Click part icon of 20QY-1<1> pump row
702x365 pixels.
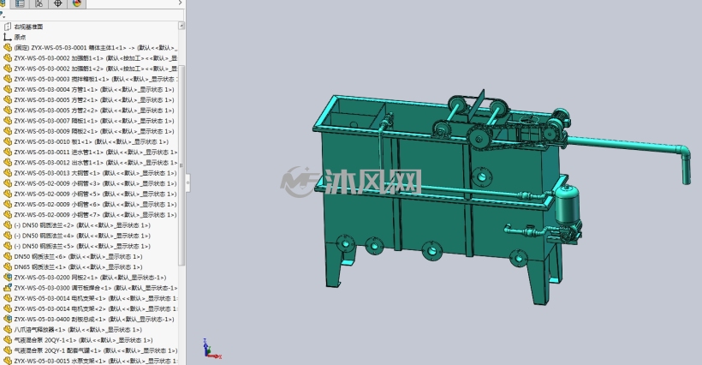[x=8, y=340]
